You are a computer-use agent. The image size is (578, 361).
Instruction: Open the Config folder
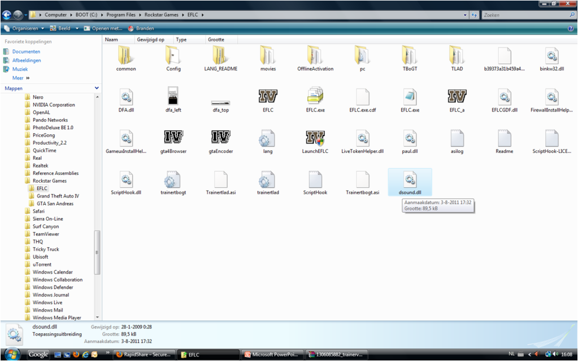click(x=173, y=59)
